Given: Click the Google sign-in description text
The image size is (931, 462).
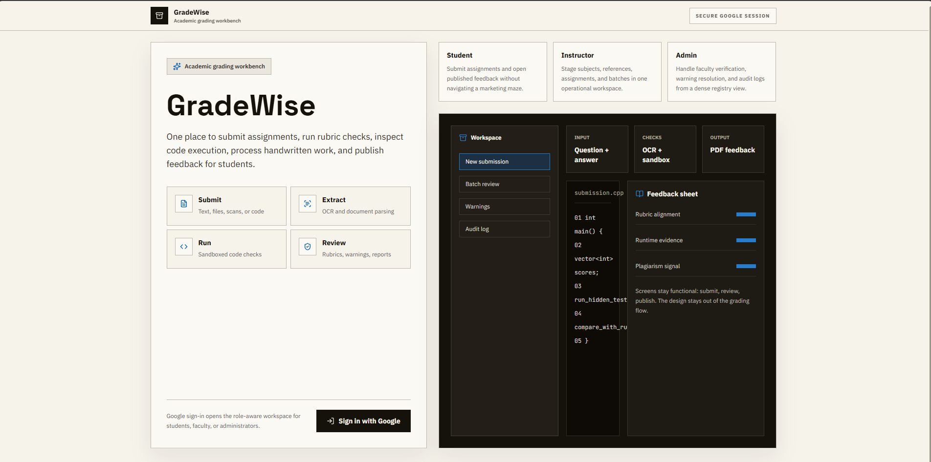Looking at the screenshot, I should 233,421.
